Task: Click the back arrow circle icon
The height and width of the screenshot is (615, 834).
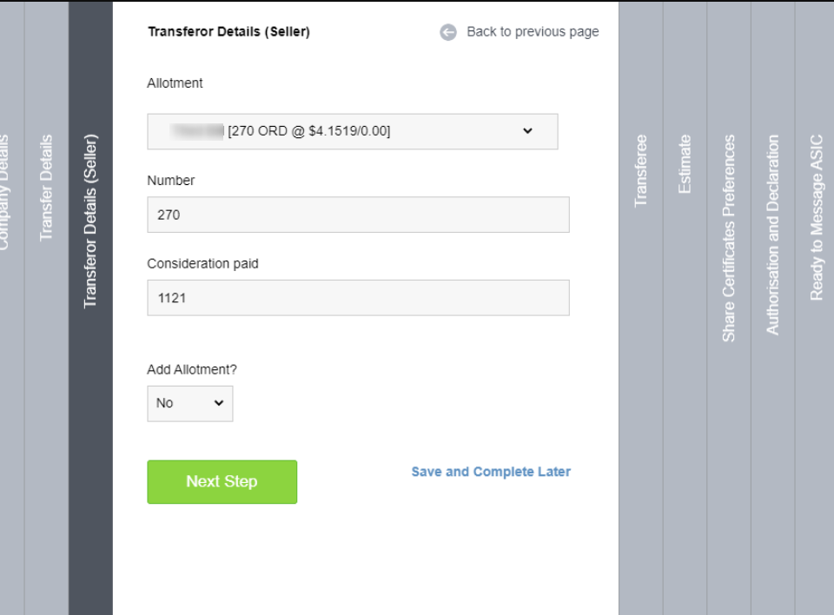Action: click(x=448, y=31)
